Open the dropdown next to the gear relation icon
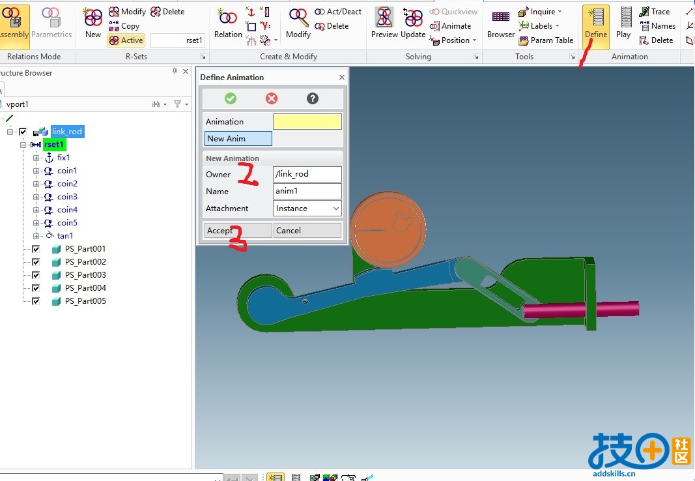 click(x=276, y=41)
